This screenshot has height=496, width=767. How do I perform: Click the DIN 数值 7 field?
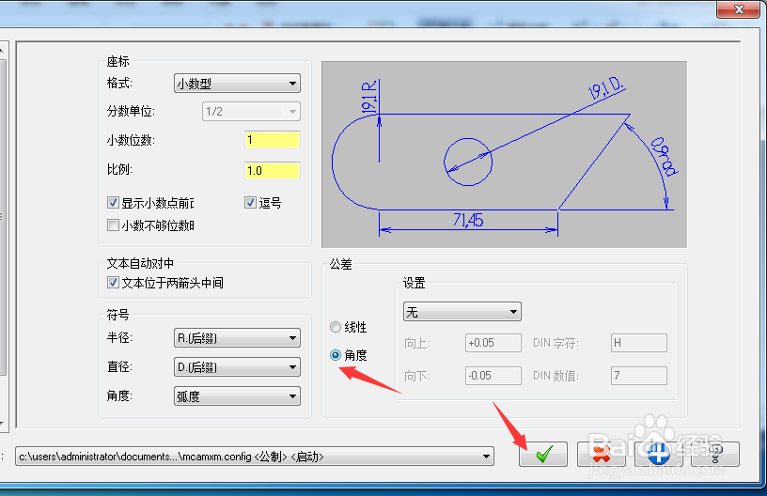[639, 376]
